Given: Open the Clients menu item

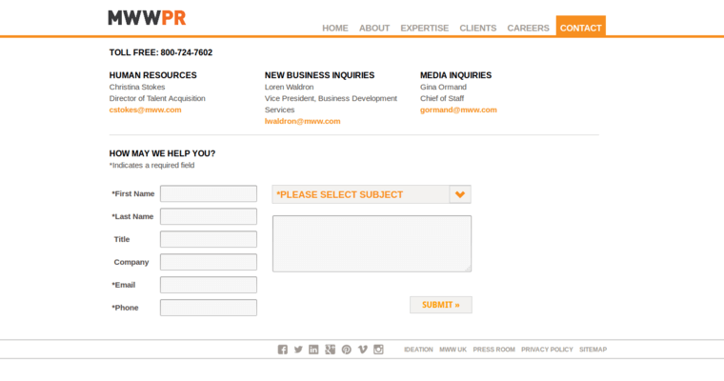Looking at the screenshot, I should click(478, 29).
